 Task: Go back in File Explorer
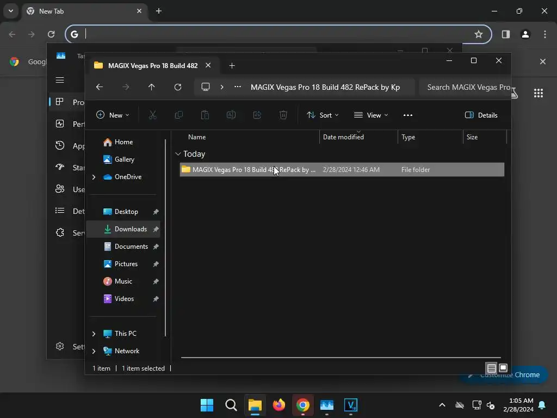coord(100,87)
